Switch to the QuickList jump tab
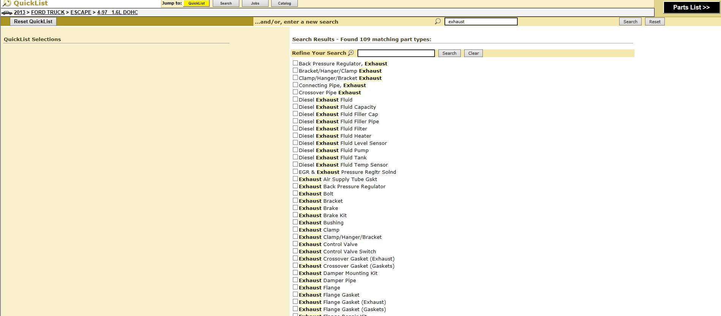Image resolution: width=721 pixels, height=316 pixels. [196, 3]
